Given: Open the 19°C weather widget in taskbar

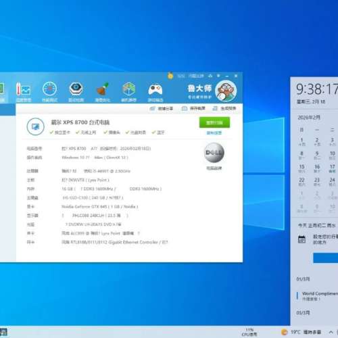Looking at the screenshot, I should 301,332.
